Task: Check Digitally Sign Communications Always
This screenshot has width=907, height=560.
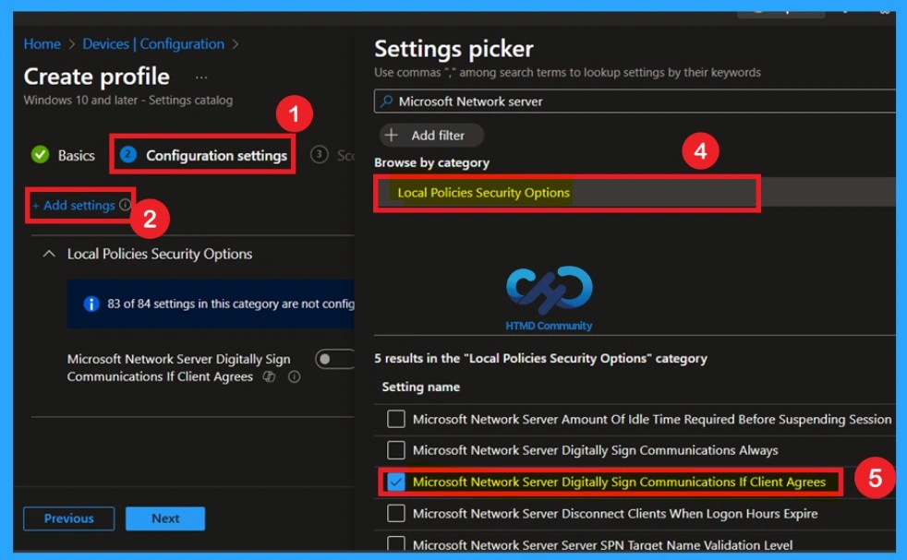Action: point(396,450)
